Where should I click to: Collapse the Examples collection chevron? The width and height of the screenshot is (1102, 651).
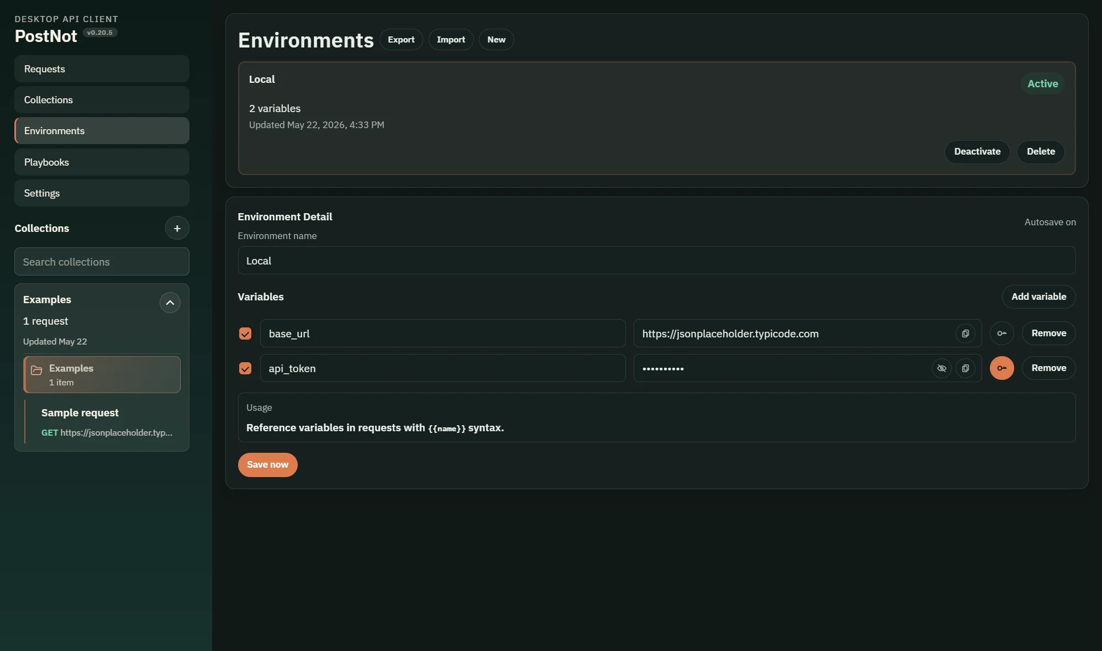pyautogui.click(x=170, y=303)
